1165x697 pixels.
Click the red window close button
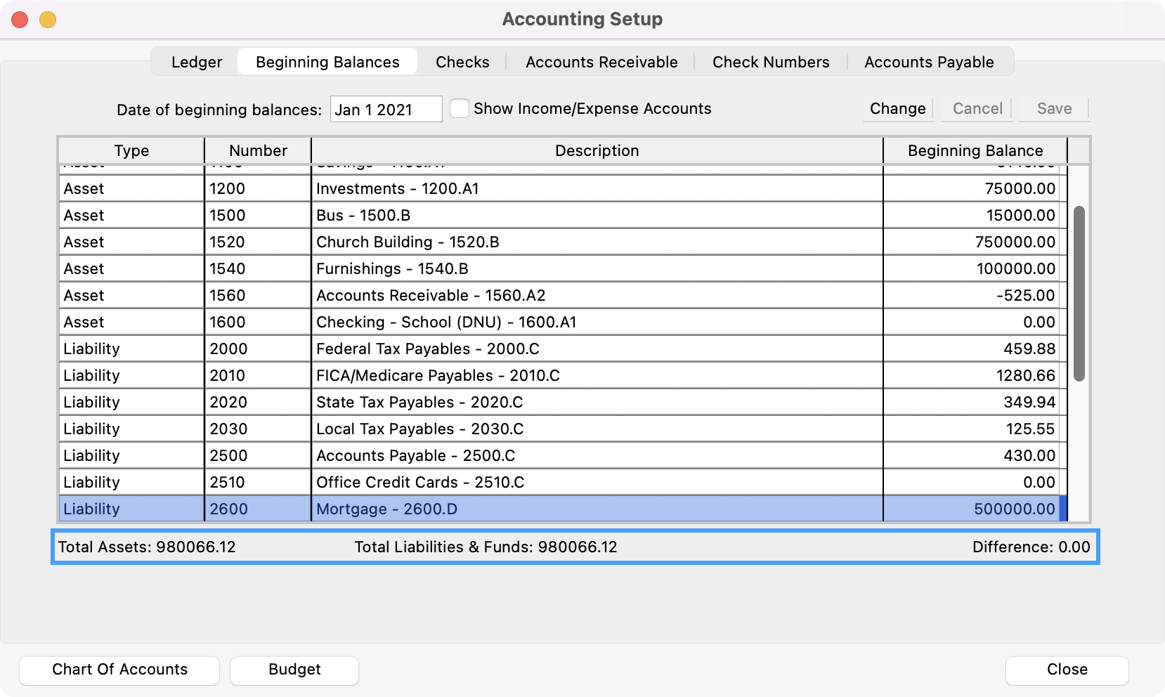tap(20, 20)
